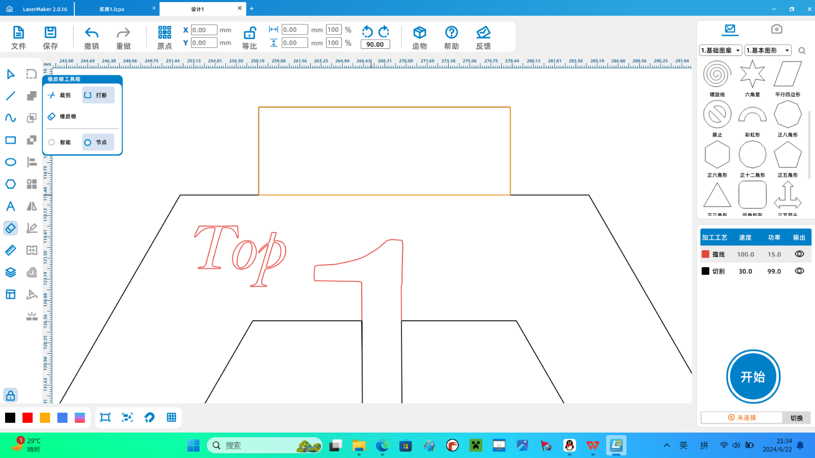
Task: Click the Save (保存) icon
Action: [x=50, y=33]
